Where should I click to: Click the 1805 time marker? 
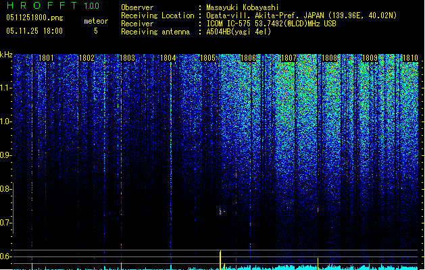[x=207, y=58]
